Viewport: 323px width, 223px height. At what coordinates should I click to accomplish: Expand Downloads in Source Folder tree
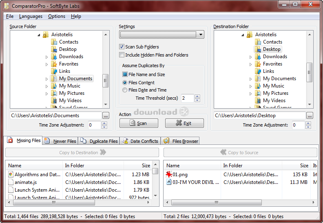coord(47,57)
